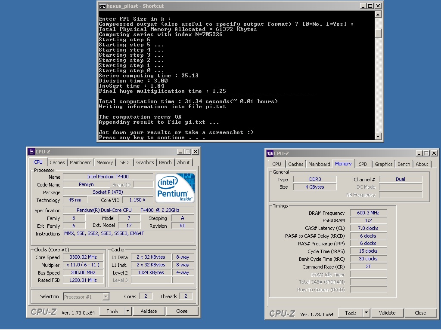Switch to Graphics tab in left CPU-Z window
This screenshot has height=330, width=441.
coord(145,162)
